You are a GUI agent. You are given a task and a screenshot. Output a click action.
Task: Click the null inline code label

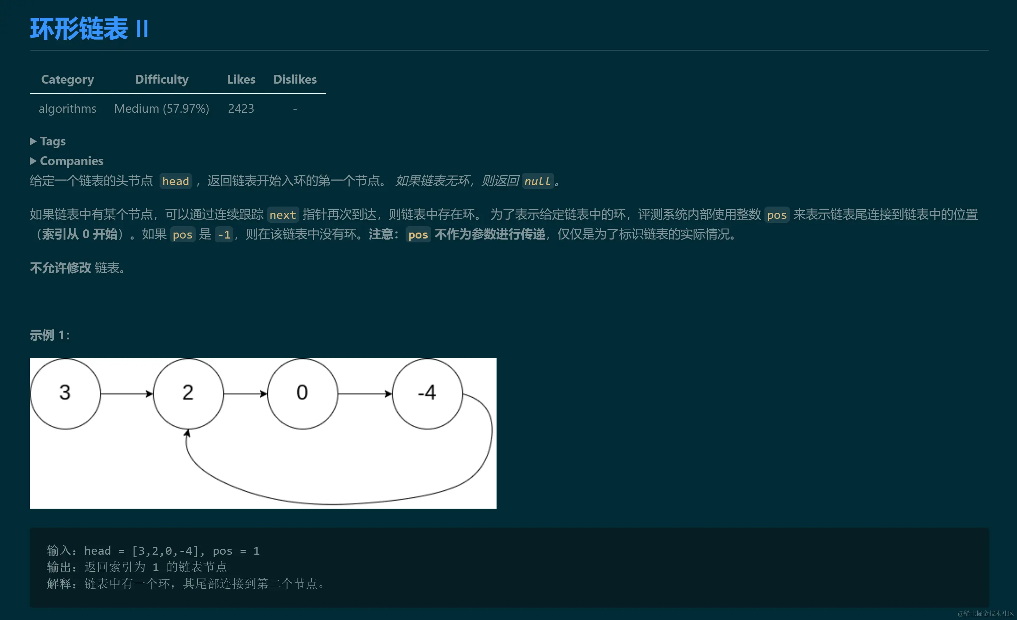[x=537, y=181]
